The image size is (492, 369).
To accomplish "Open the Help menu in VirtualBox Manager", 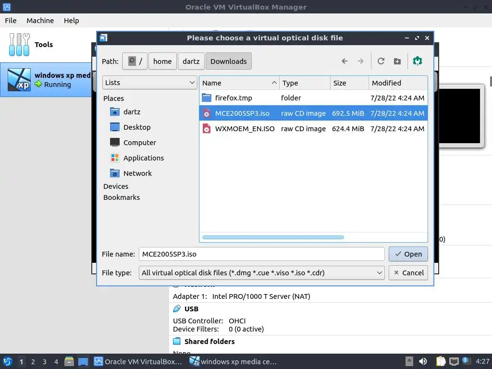I will (x=71, y=20).
